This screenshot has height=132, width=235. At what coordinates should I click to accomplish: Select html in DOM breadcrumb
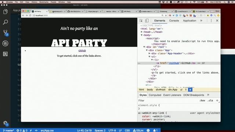click(141, 89)
